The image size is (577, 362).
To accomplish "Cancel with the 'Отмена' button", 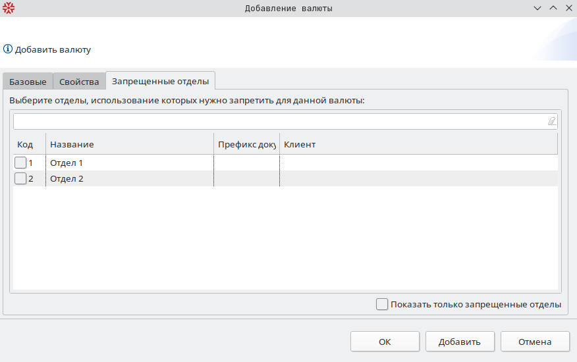I will pyautogui.click(x=535, y=342).
